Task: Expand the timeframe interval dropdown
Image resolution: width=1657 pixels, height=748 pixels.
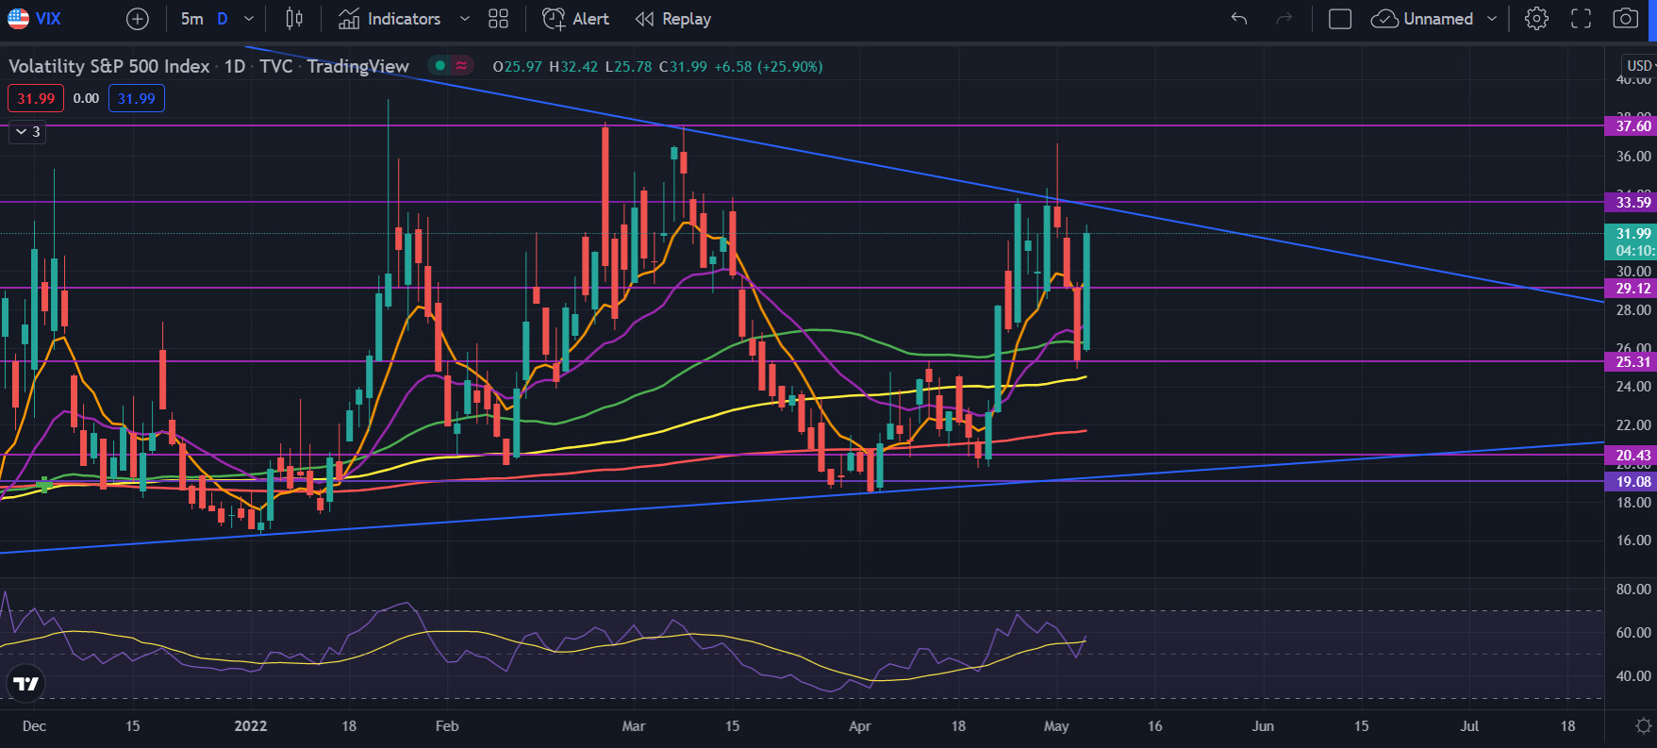Action: click(249, 19)
